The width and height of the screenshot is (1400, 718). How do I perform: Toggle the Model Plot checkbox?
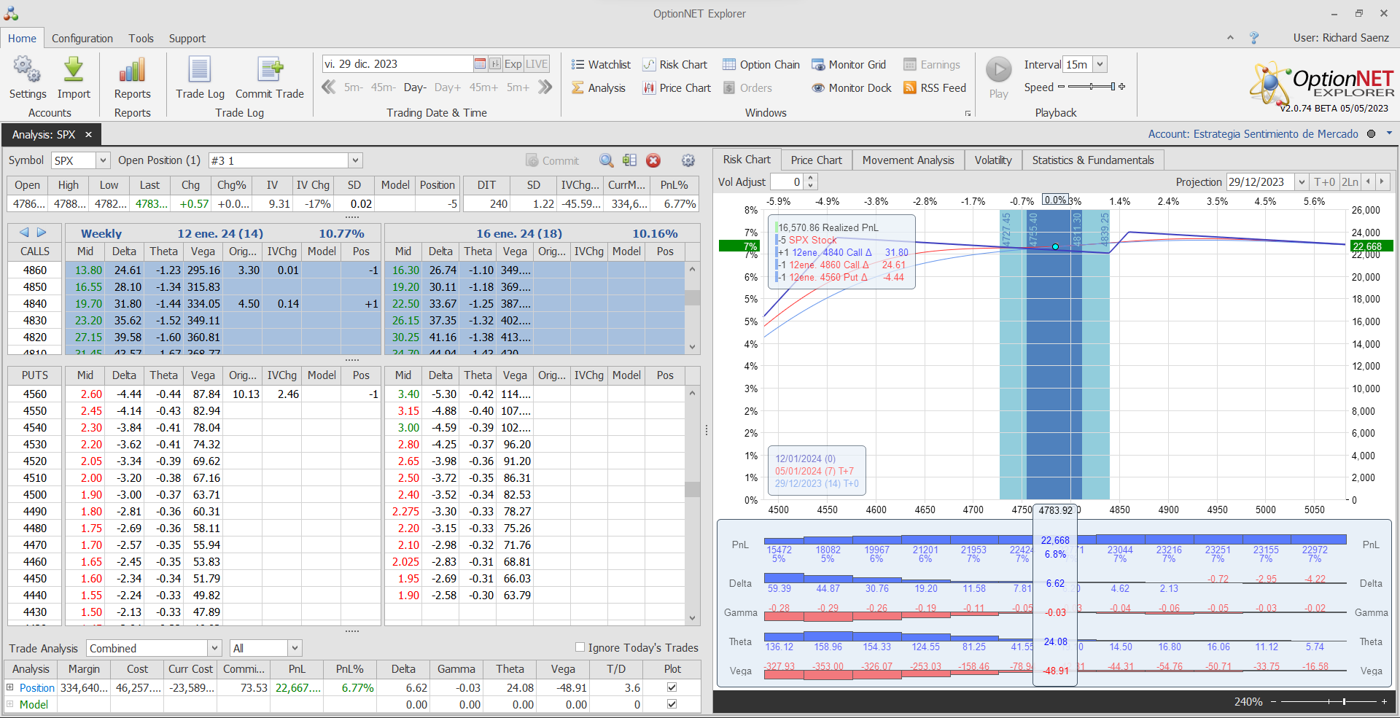[672, 704]
